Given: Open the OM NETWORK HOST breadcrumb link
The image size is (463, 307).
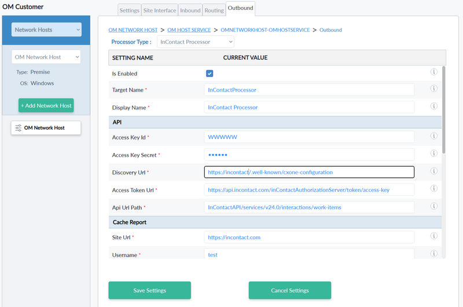Looking at the screenshot, I should (x=133, y=30).
